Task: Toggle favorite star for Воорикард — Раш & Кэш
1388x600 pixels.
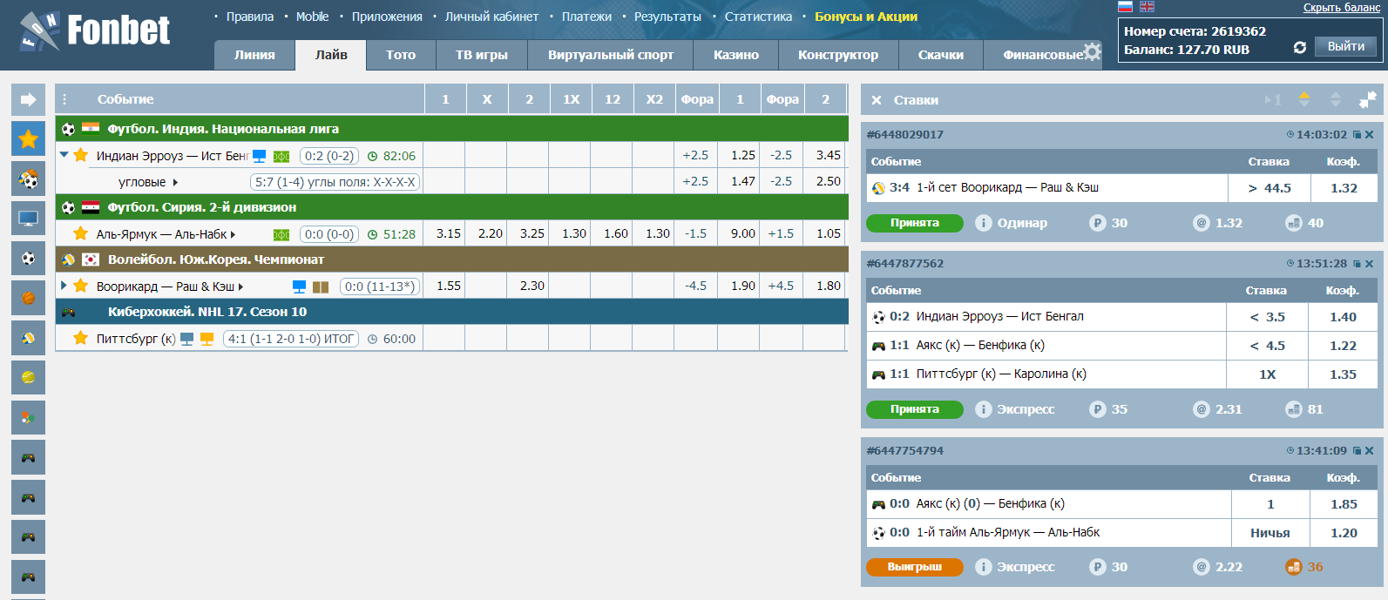Action: [81, 286]
